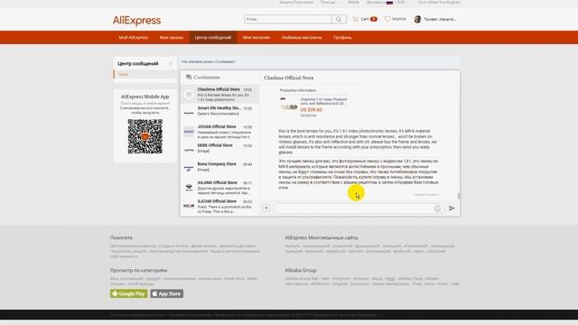Click the App Store download button

(x=167, y=293)
